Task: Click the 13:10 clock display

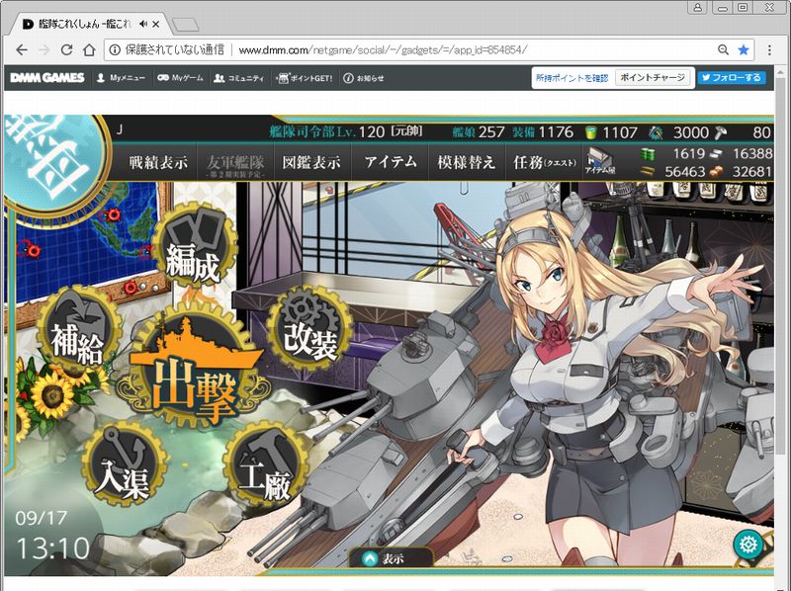Action: pyautogui.click(x=53, y=549)
